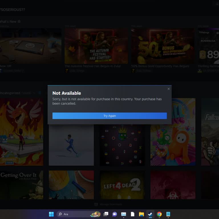Screen dimensions: 219x219
Task: Click the Zula icon under Autumn Festival headline
Action: tap(66, 71)
